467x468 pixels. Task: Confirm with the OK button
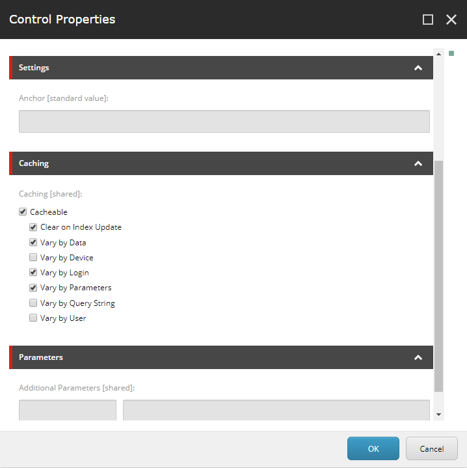pyautogui.click(x=373, y=448)
